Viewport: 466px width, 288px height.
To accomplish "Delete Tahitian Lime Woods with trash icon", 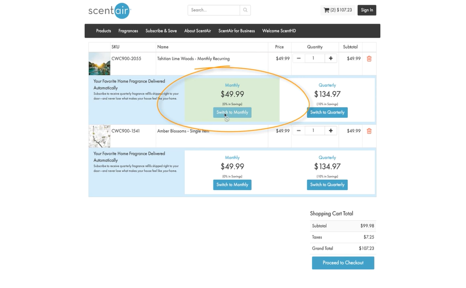I will click(369, 59).
